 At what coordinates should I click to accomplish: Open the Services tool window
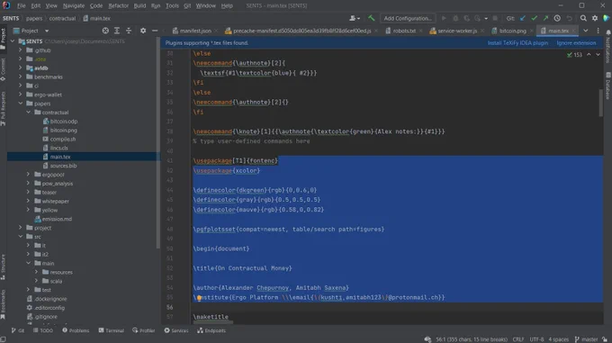(176, 330)
